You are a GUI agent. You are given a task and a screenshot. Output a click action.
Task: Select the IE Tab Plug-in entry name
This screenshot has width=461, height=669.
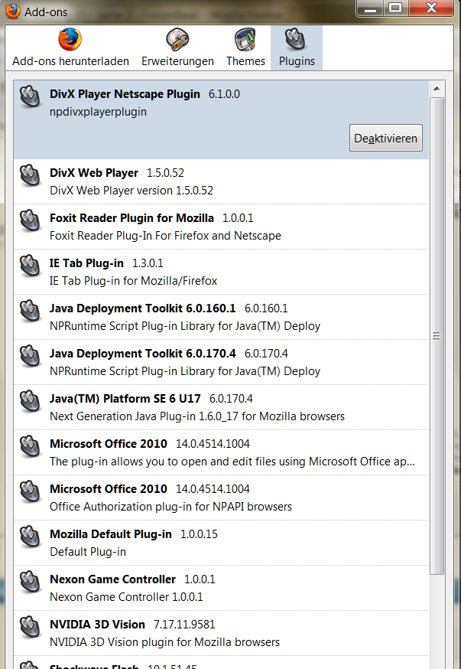click(86, 263)
